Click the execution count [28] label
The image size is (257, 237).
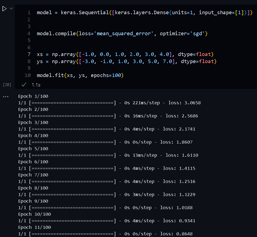[7, 85]
